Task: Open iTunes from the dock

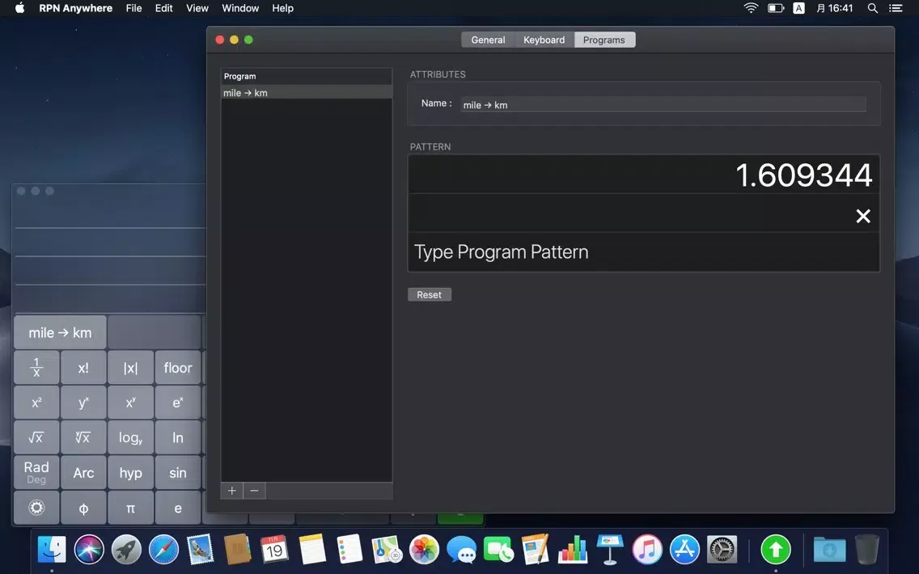Action: click(647, 550)
